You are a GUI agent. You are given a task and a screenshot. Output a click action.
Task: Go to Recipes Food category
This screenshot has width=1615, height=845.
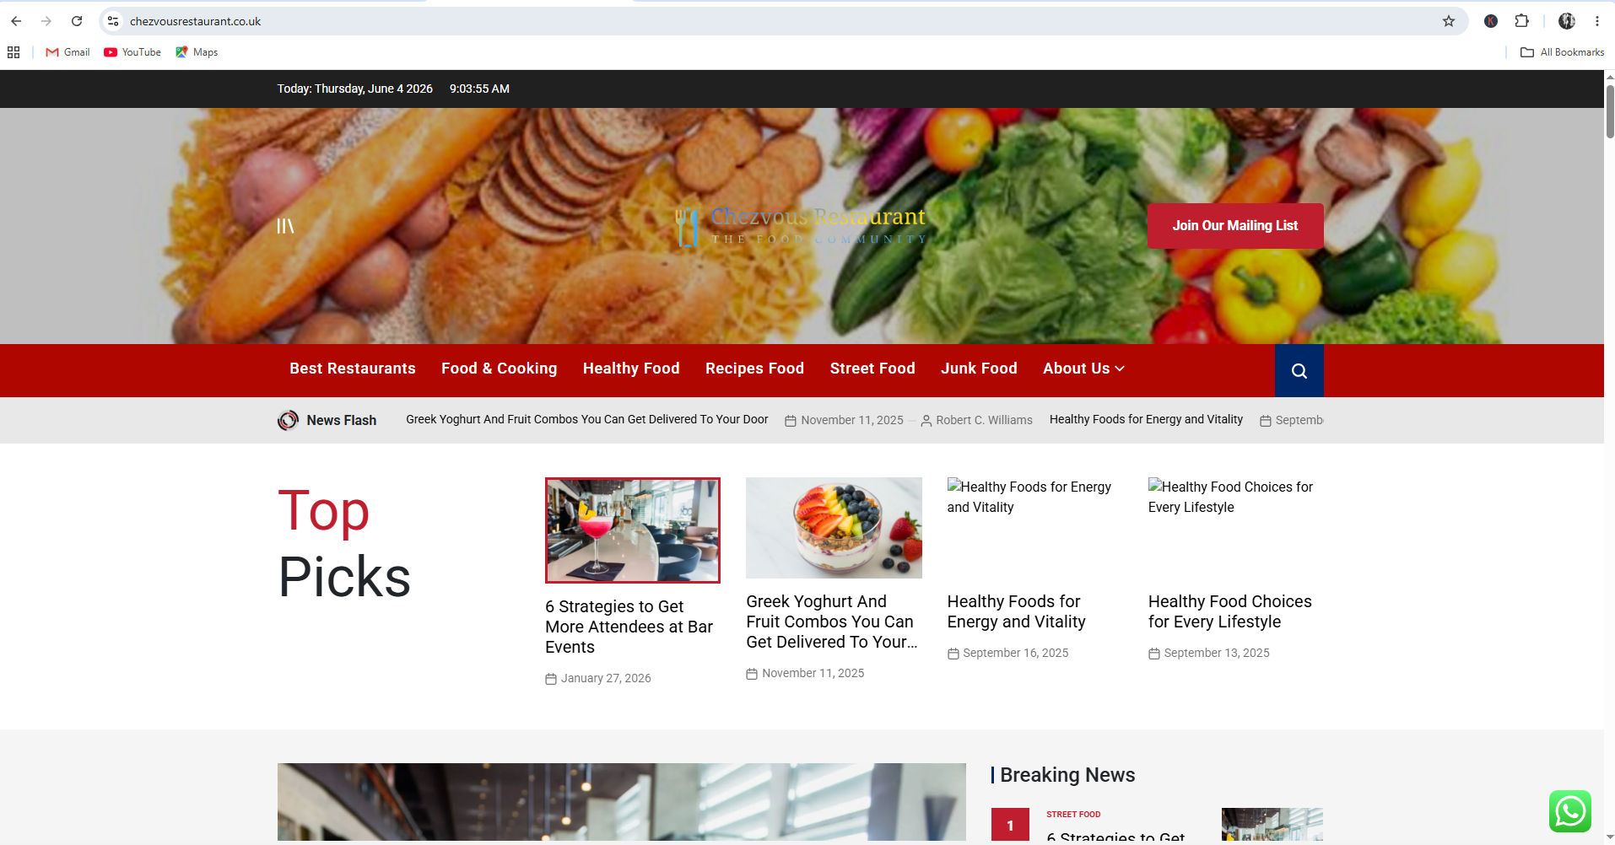[754, 369]
